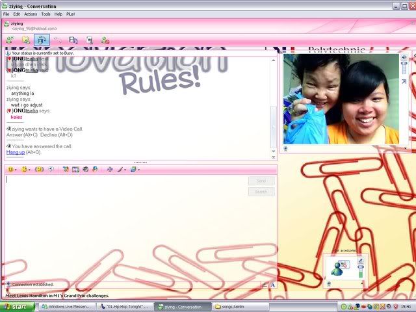
Task: Open the File menu
Action: 6,14
